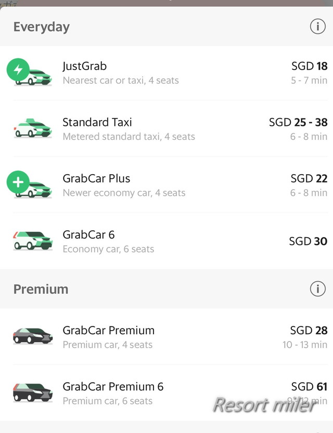Tap the SGD 25 - 38 taxi fare
The height and width of the screenshot is (433, 333).
coord(298,122)
